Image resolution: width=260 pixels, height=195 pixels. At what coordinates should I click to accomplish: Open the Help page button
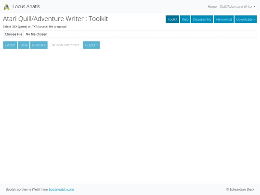pyautogui.click(x=185, y=19)
